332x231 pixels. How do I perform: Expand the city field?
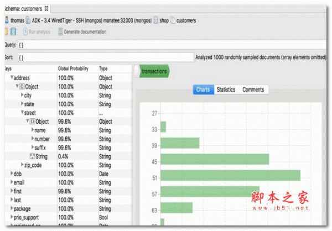coord(22,95)
